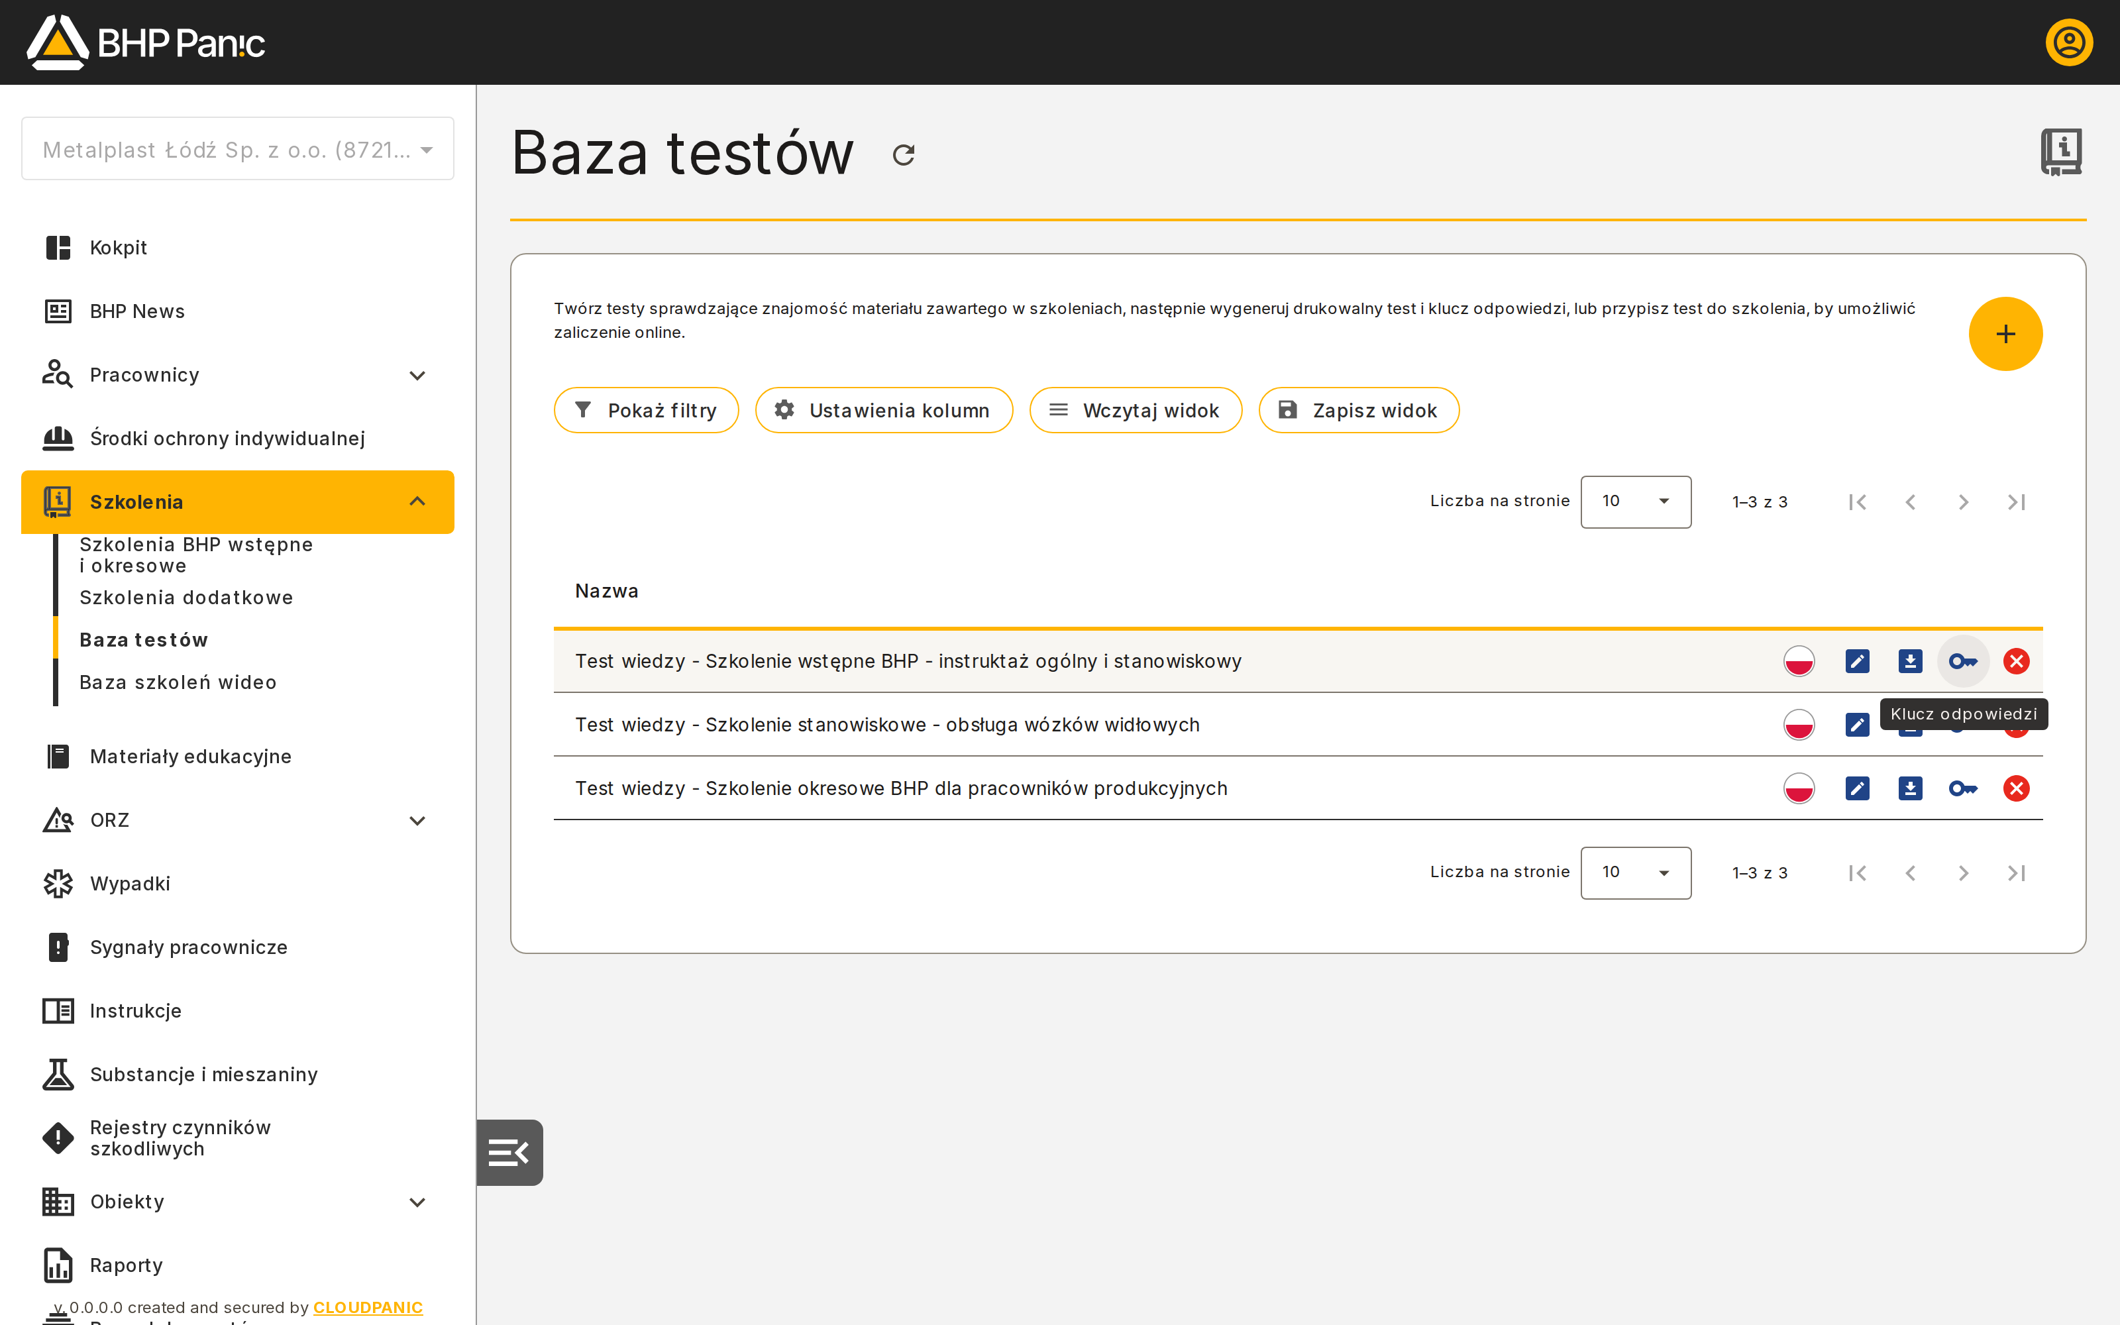2120x1325 pixels.
Task: Open Materiały edukacyjne in sidebar
Action: point(237,757)
